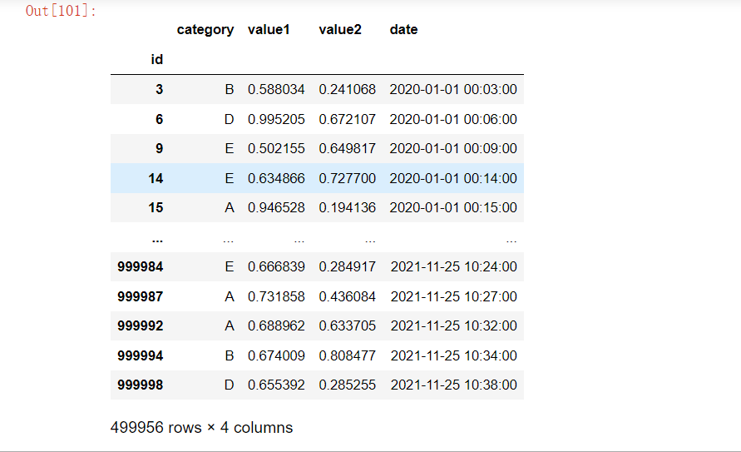Select index cell 999984

click(141, 266)
